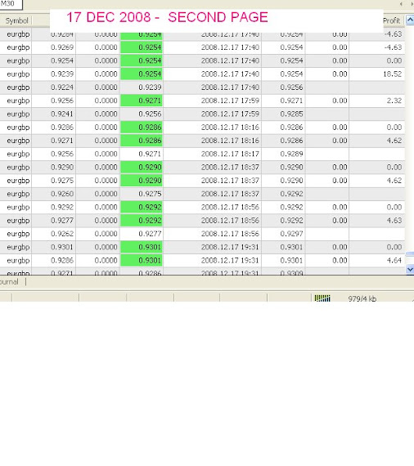Select the 18.52 profit cell

392,74
